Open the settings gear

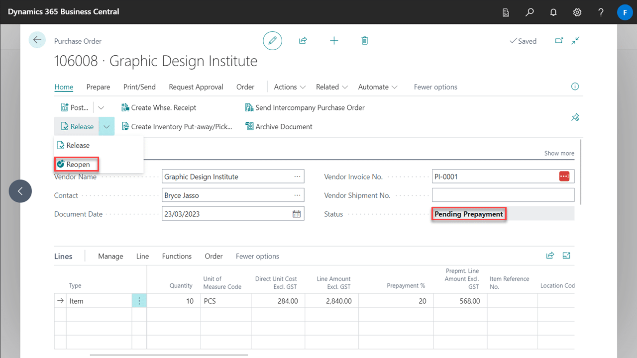[x=577, y=12]
